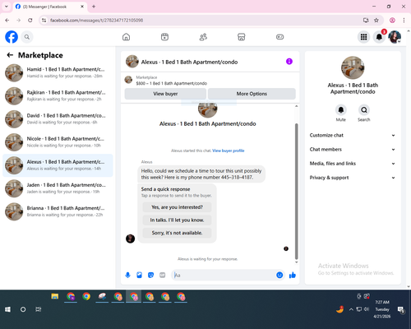Viewport: 411px width, 329px height.
Task: Send 'In talks. I'll let you know.' reply
Action: tap(177, 220)
